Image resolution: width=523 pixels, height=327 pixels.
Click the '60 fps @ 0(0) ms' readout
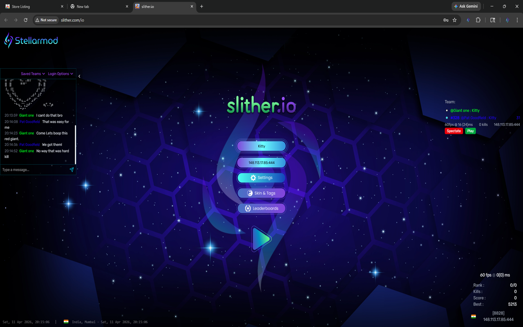click(495, 275)
